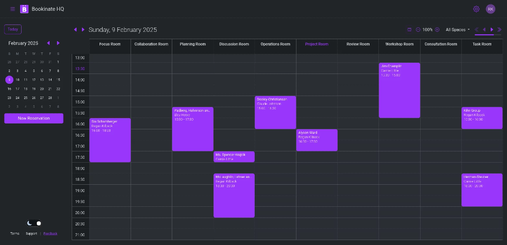The width and height of the screenshot is (507, 245).
Task: Select the Collaboration Room column header
Action: 151,44
